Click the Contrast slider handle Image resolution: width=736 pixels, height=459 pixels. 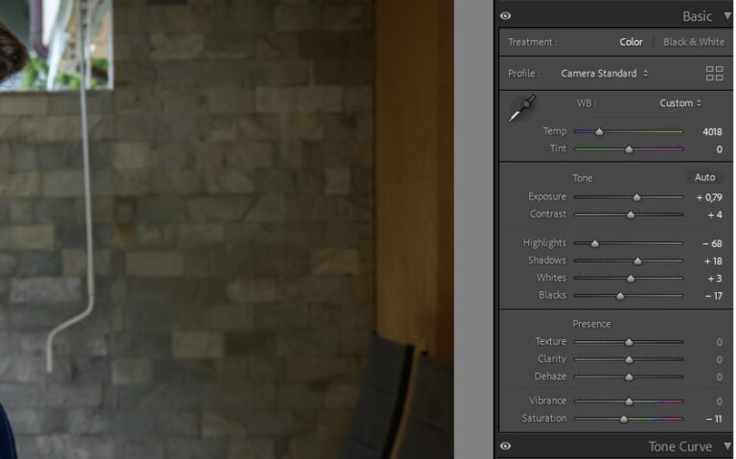(631, 215)
